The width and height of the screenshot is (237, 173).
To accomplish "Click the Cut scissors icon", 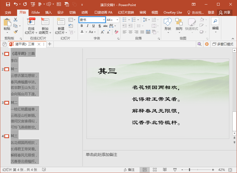I will pos(15,20).
